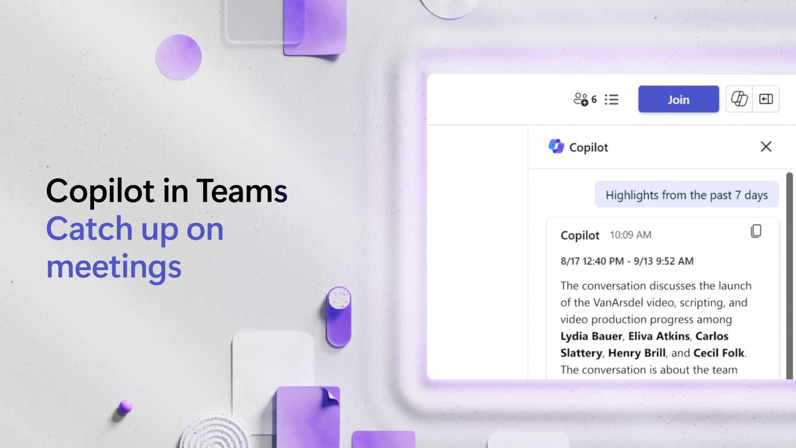Select the Copilot chat tab
The width and height of the screenshot is (796, 448).
[740, 98]
